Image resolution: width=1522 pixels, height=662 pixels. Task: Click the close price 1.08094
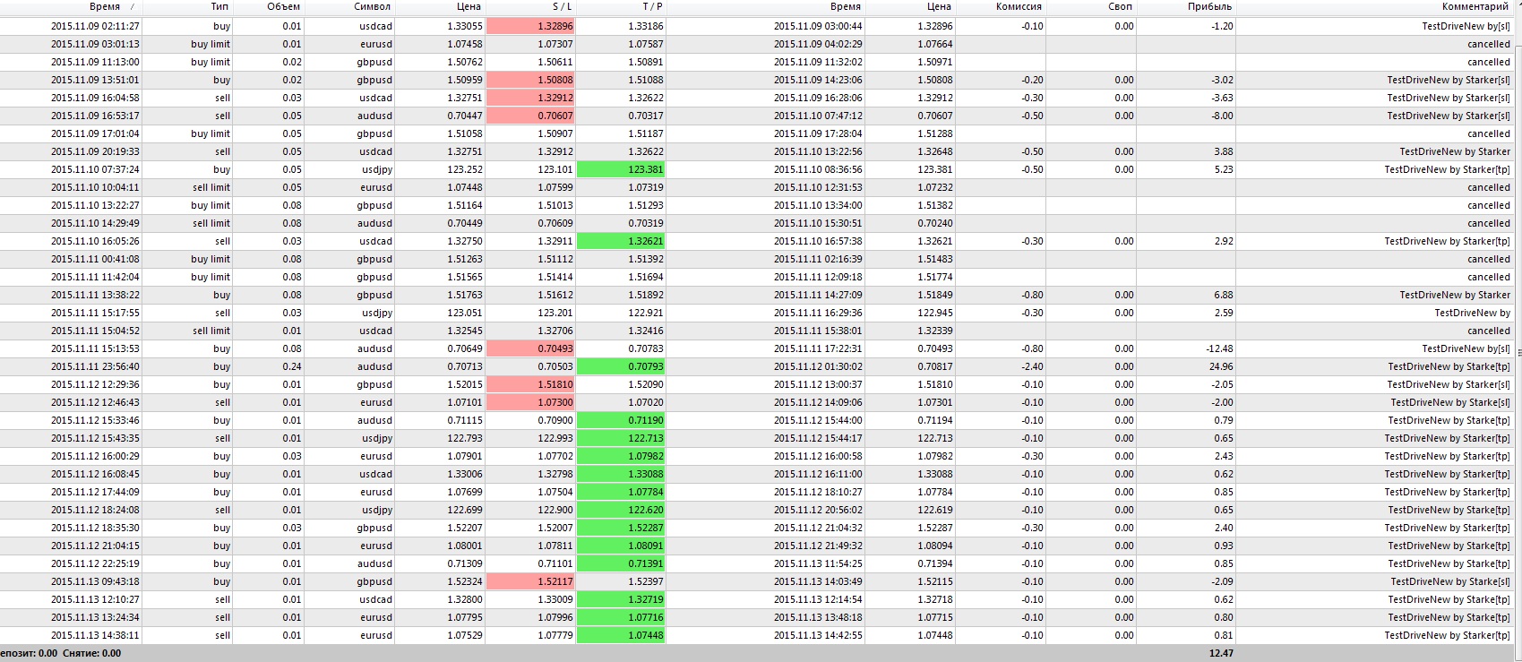coord(935,546)
